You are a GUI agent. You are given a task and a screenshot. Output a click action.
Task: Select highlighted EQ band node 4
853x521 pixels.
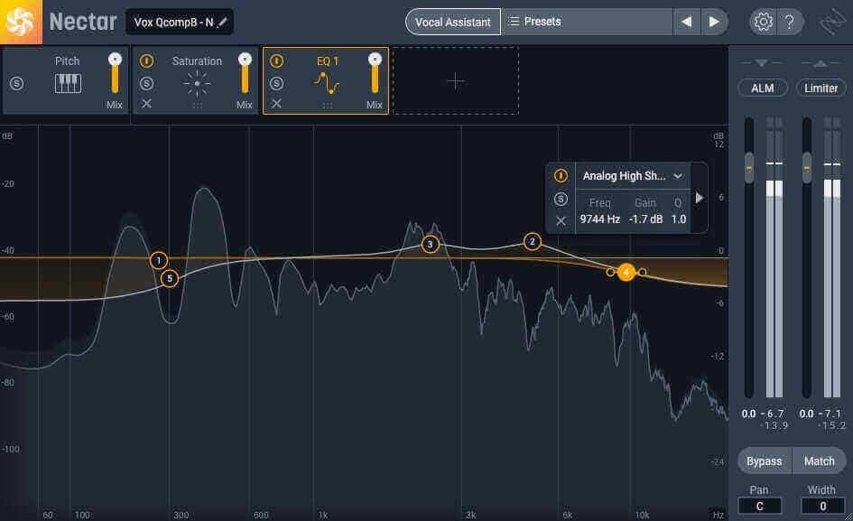pos(626,272)
